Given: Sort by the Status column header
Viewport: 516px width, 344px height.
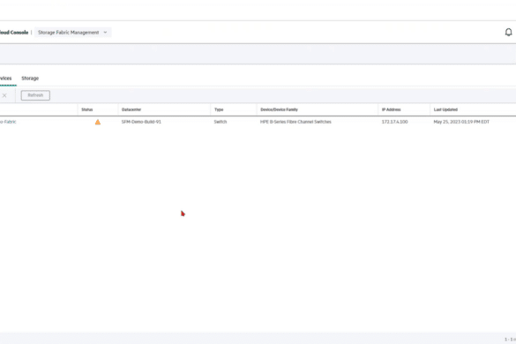Looking at the screenshot, I should [x=87, y=109].
